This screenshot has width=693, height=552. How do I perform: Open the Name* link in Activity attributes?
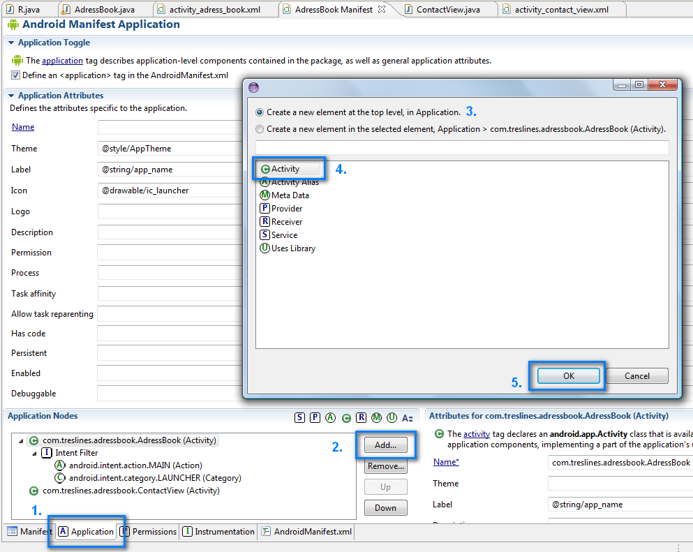[446, 462]
